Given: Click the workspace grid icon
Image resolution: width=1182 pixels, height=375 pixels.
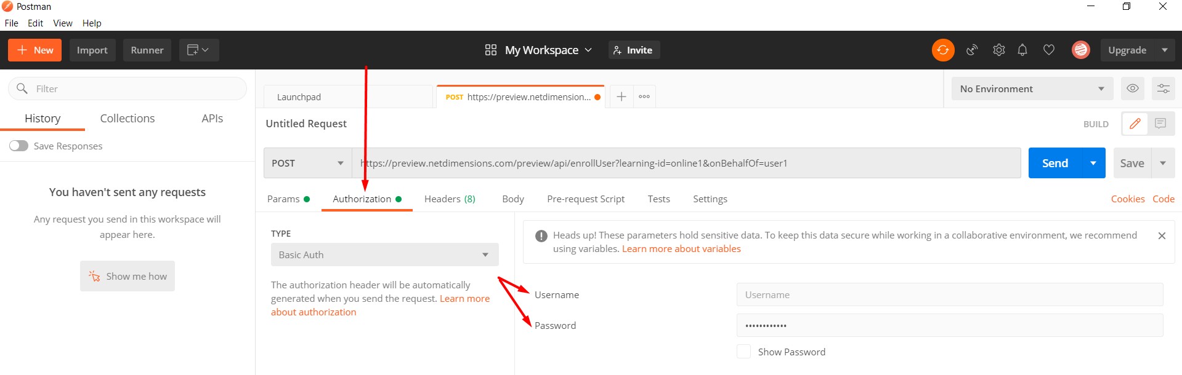Looking at the screenshot, I should pyautogui.click(x=491, y=50).
